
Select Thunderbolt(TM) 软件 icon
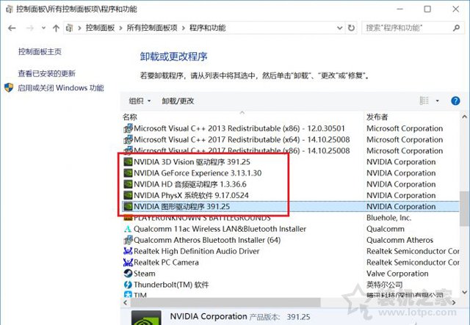click(128, 285)
